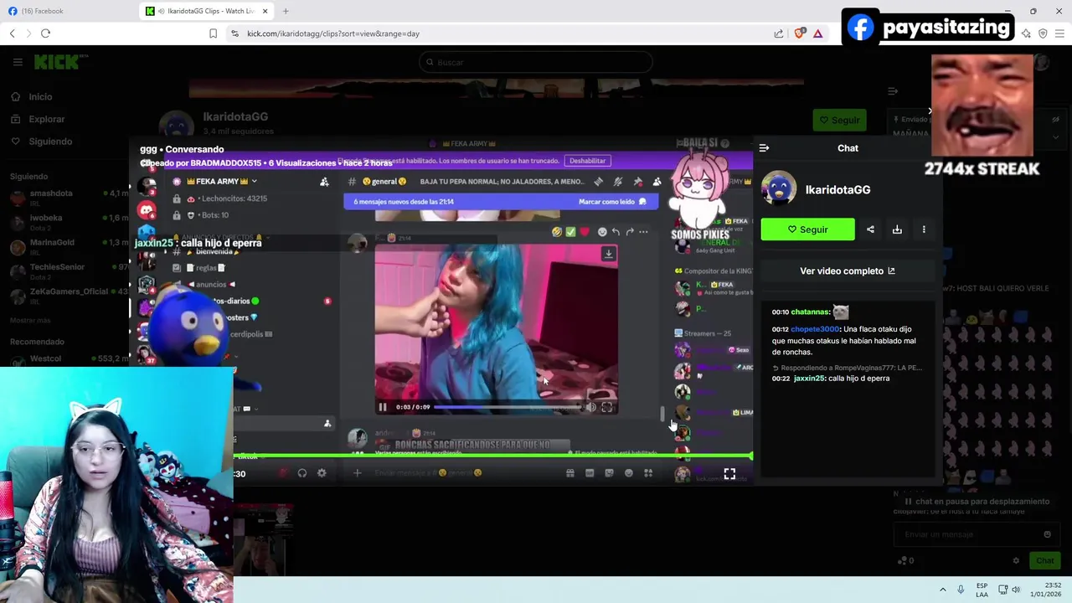Screen dimensions: 1072x603
Task: Open the ZeKaGamers_Oficial followed channel
Action: point(70,296)
